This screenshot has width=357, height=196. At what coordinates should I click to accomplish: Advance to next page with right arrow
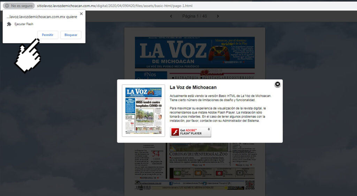[218, 16]
